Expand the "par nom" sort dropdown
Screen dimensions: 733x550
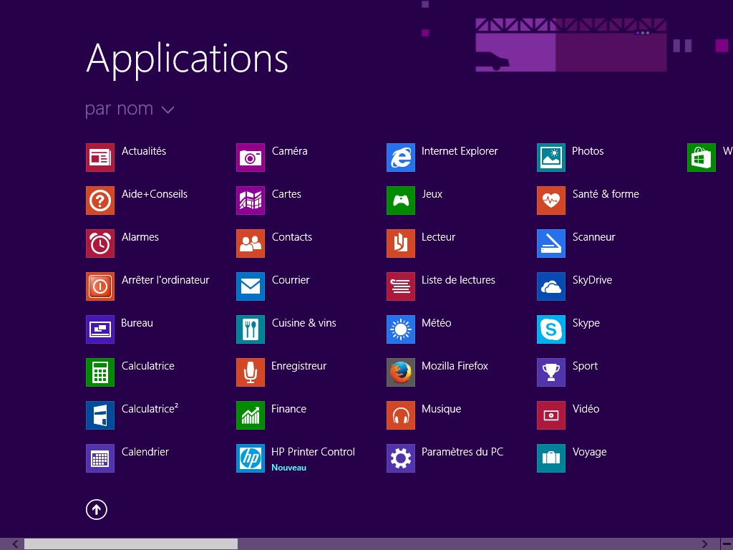[x=130, y=109]
